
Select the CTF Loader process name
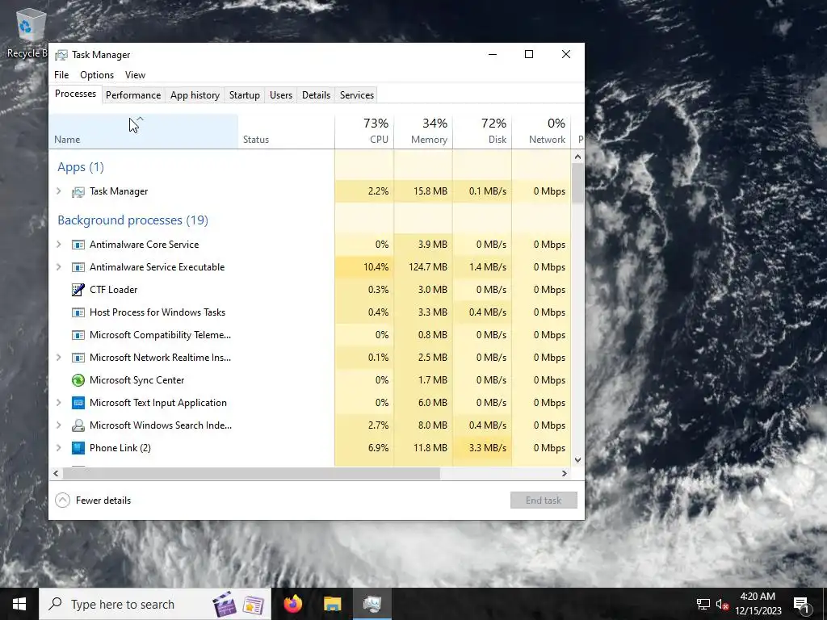pyautogui.click(x=113, y=290)
